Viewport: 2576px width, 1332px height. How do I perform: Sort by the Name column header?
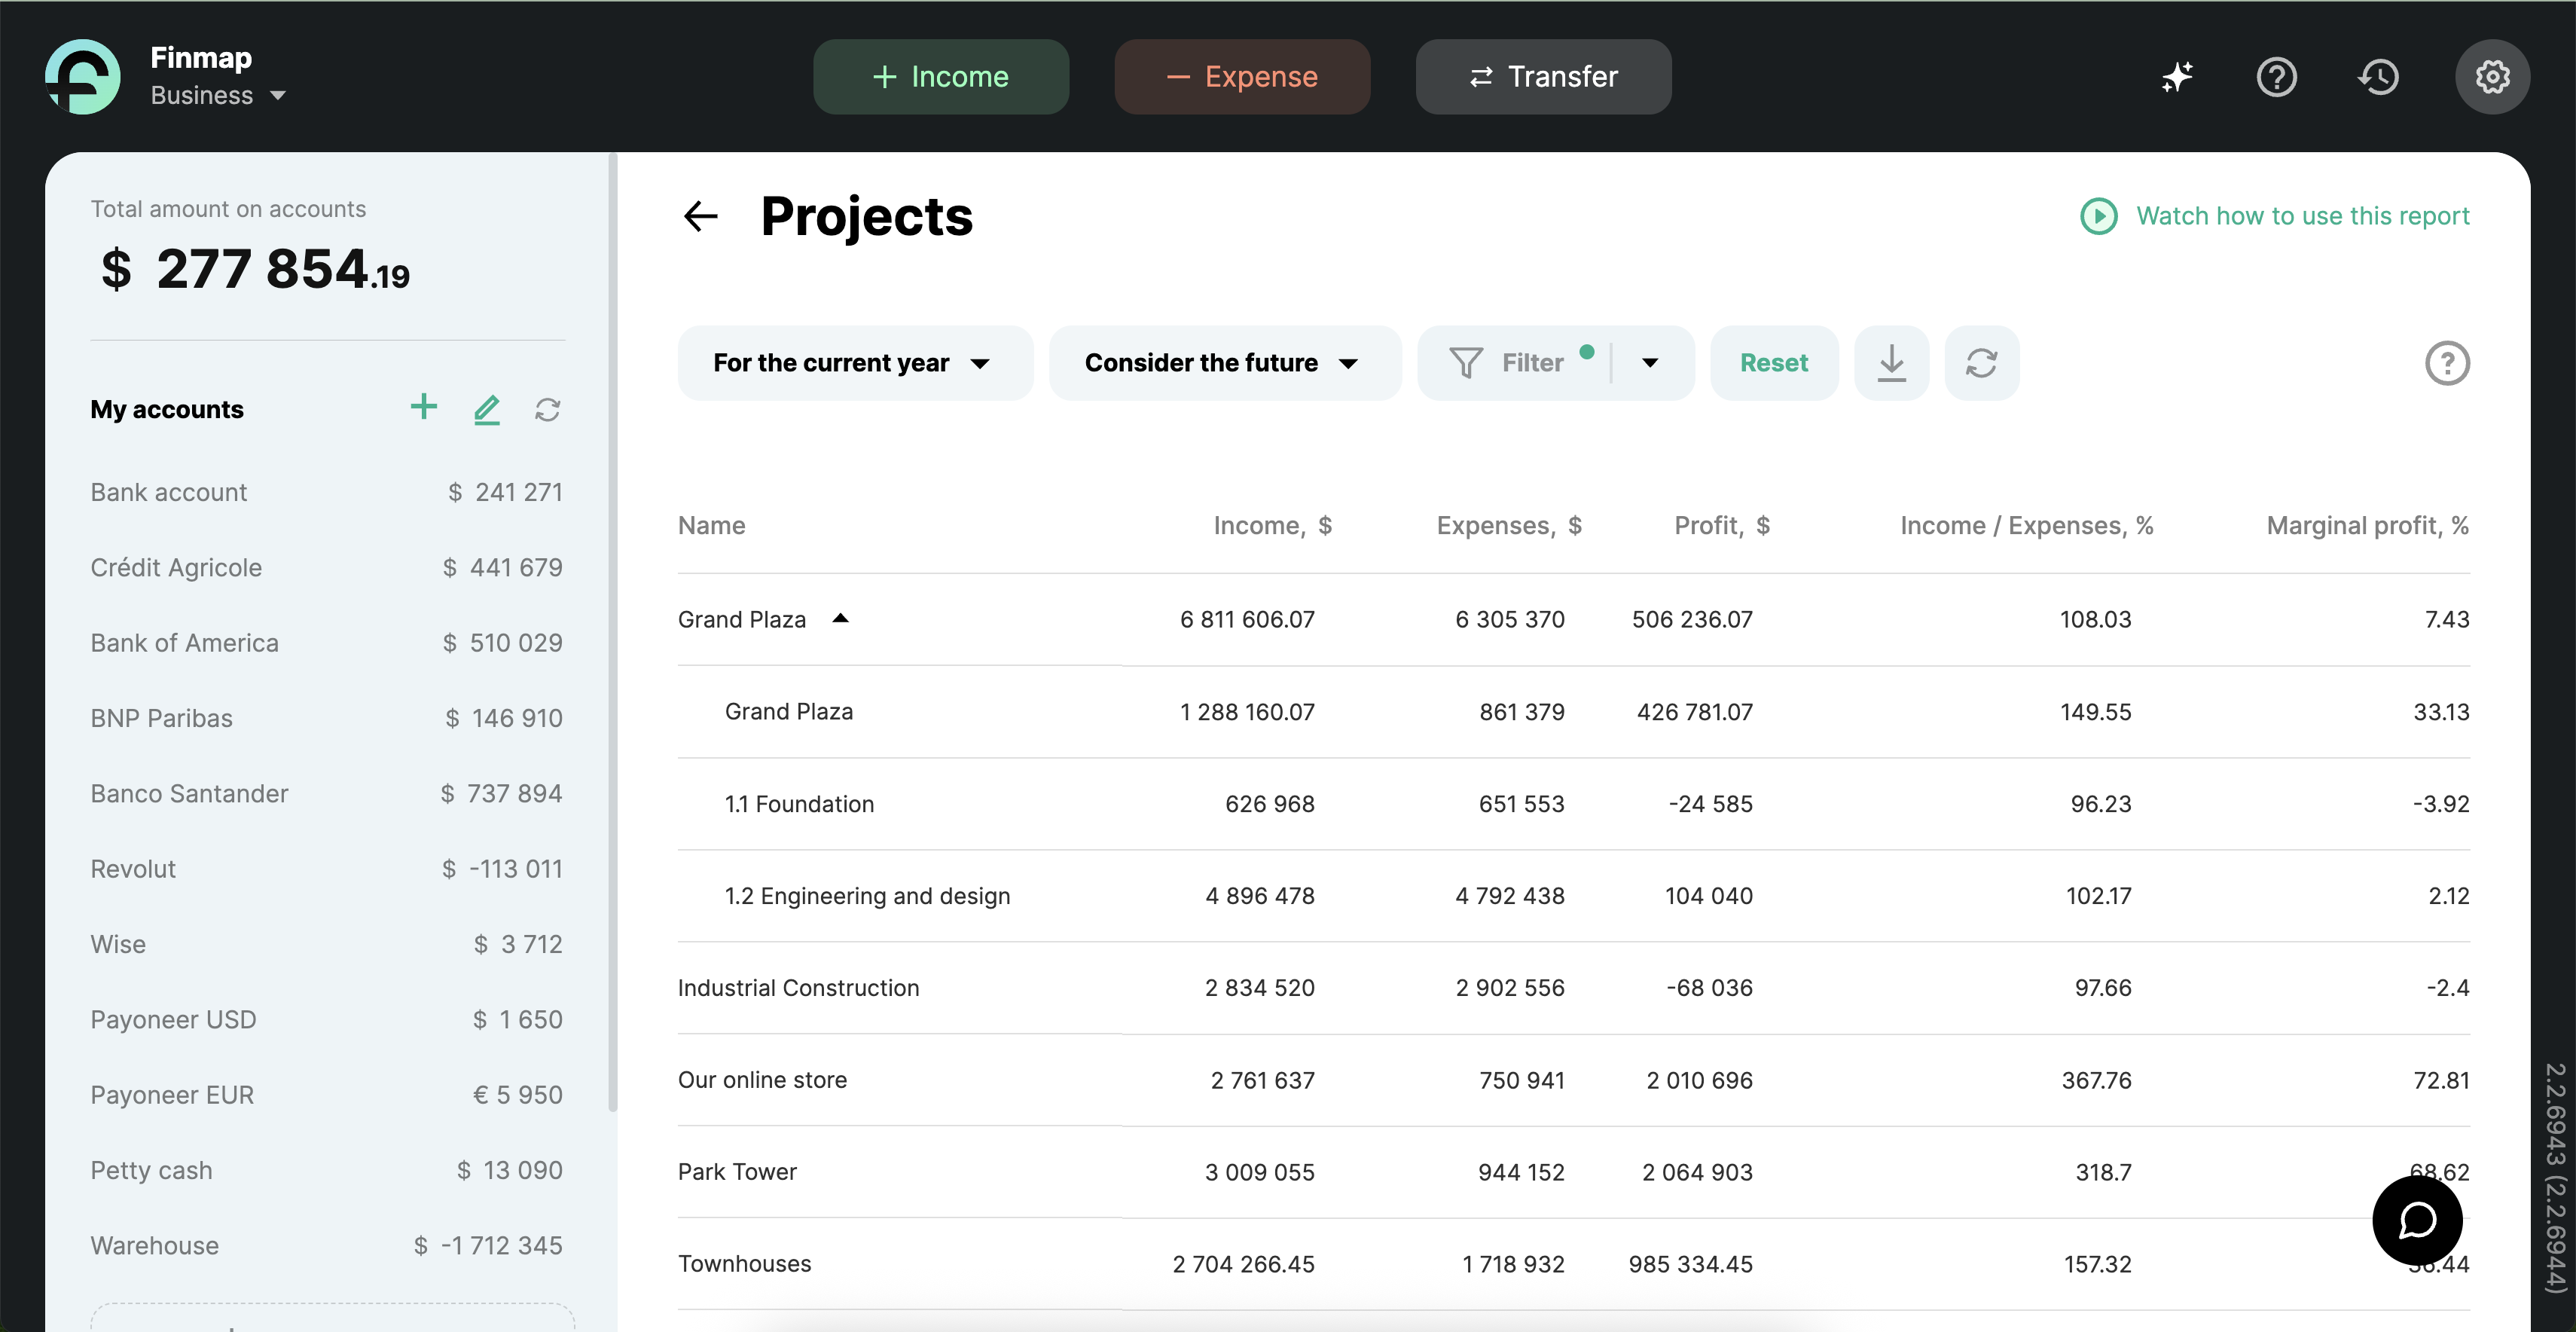[711, 526]
